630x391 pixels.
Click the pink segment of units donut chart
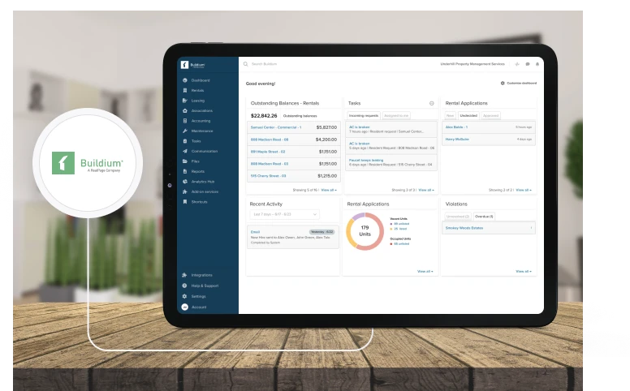click(x=380, y=237)
